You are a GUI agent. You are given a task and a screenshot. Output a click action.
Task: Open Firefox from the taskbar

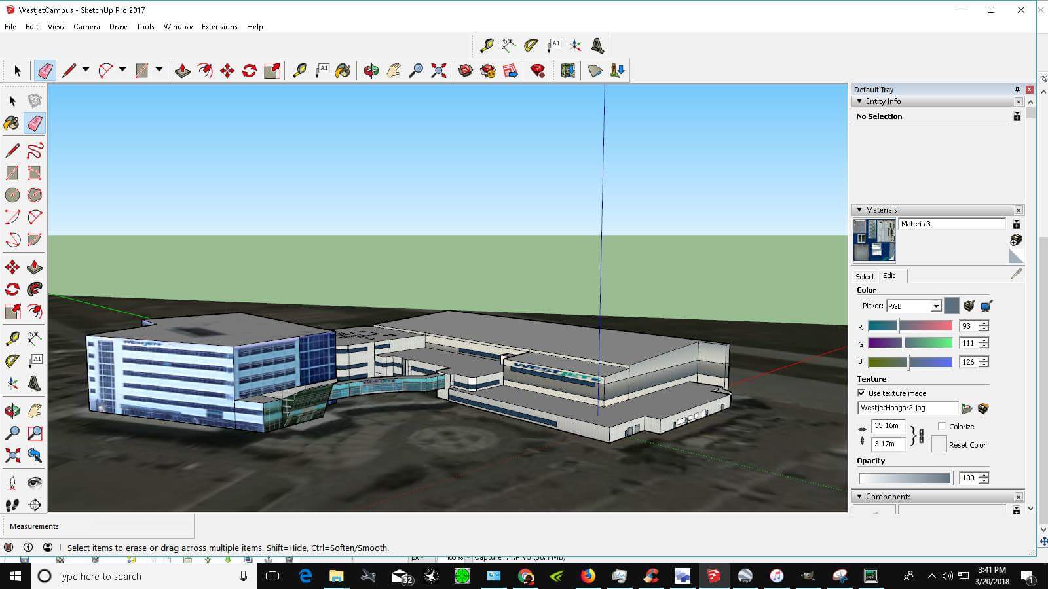588,577
